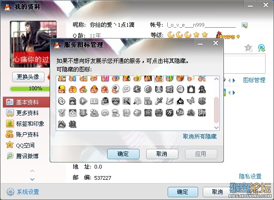
Task: Select the gray open book service icon
Action: click(x=94, y=101)
